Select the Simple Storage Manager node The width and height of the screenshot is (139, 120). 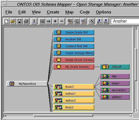tap(74, 53)
